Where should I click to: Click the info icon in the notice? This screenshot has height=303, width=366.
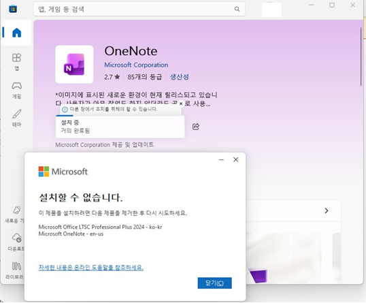click(x=65, y=110)
